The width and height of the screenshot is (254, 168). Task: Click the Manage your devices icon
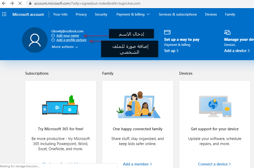point(227,32)
